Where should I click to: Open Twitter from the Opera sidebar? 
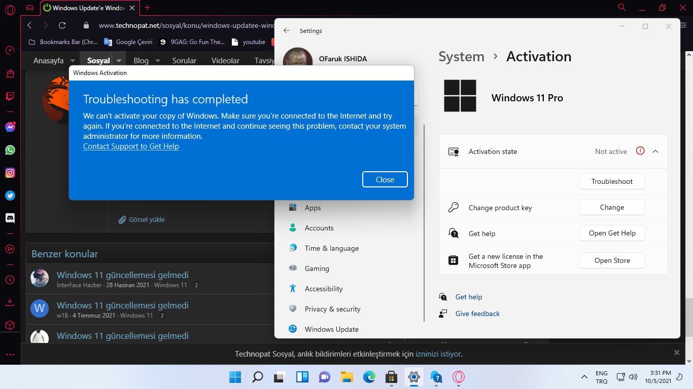pos(10,196)
